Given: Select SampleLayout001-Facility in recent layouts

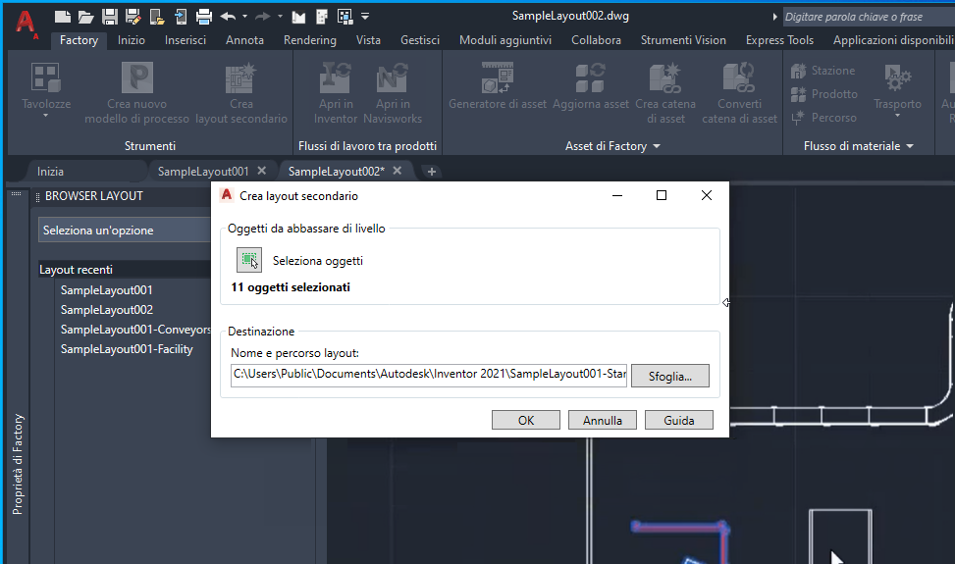Looking at the screenshot, I should [x=127, y=348].
